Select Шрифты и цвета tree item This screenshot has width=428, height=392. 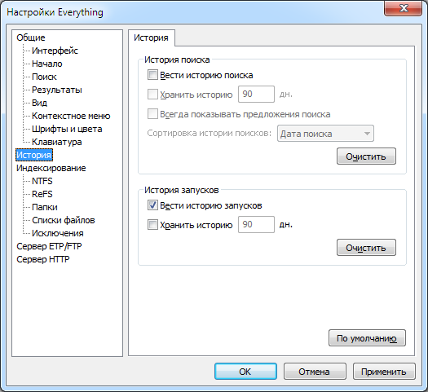67,129
